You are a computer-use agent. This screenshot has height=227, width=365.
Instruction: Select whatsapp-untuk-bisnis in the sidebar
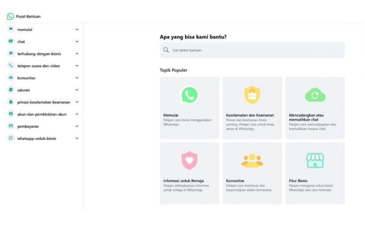(36, 138)
